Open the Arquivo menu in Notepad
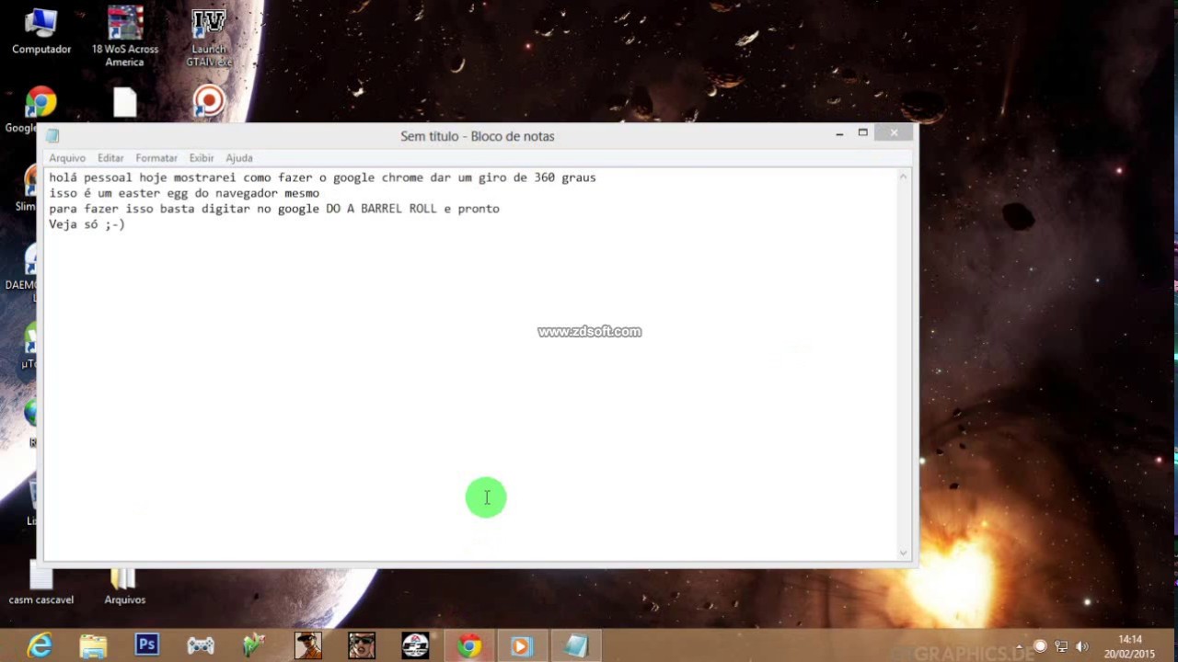 click(67, 158)
